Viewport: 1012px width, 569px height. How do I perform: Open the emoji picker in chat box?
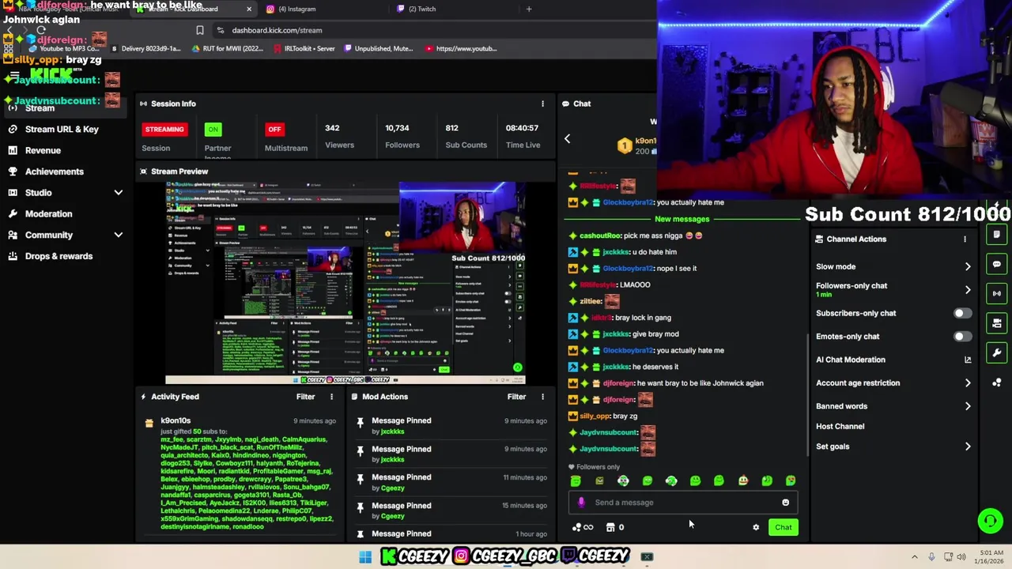(x=785, y=503)
